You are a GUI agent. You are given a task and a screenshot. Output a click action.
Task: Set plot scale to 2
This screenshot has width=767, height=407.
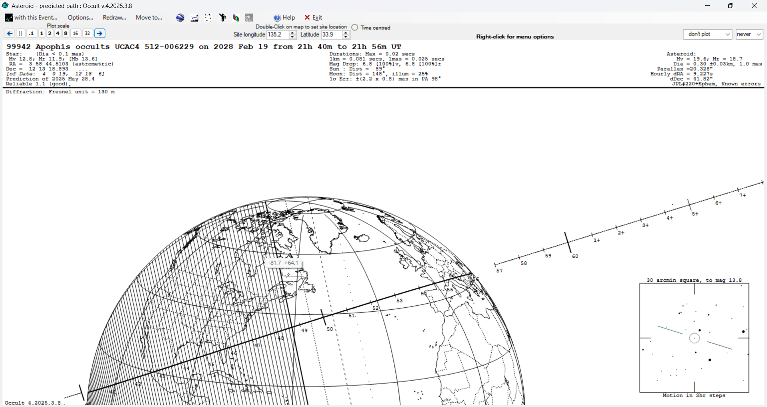[x=50, y=34]
